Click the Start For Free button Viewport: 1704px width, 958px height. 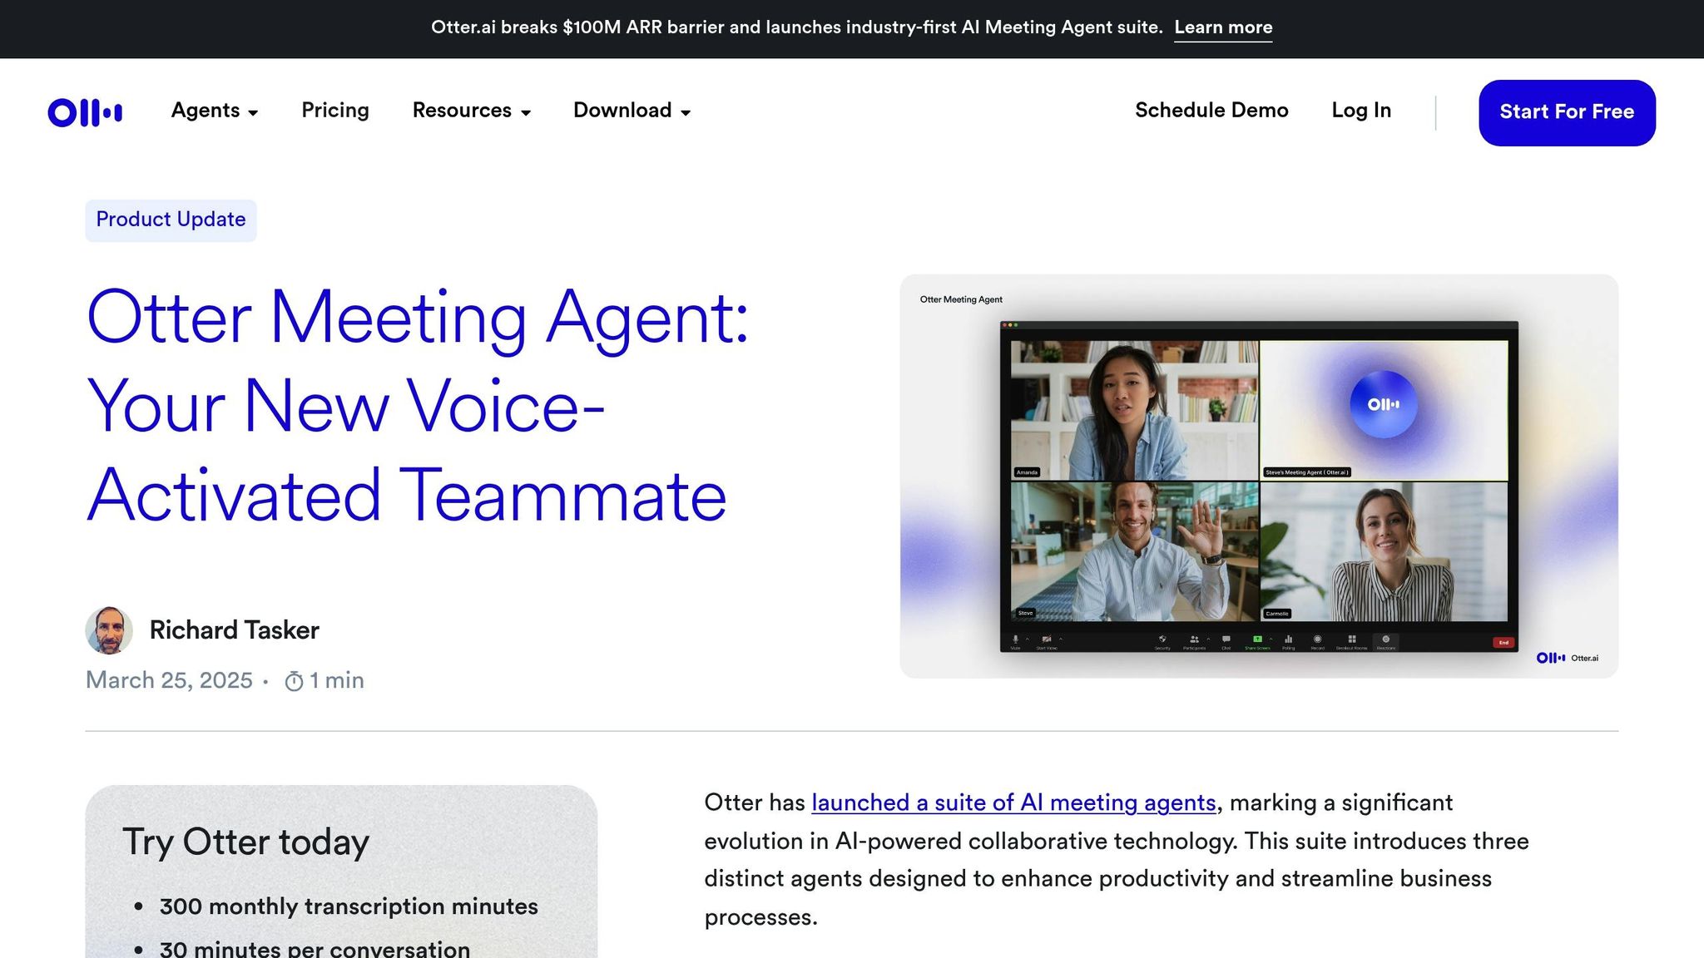pos(1567,112)
